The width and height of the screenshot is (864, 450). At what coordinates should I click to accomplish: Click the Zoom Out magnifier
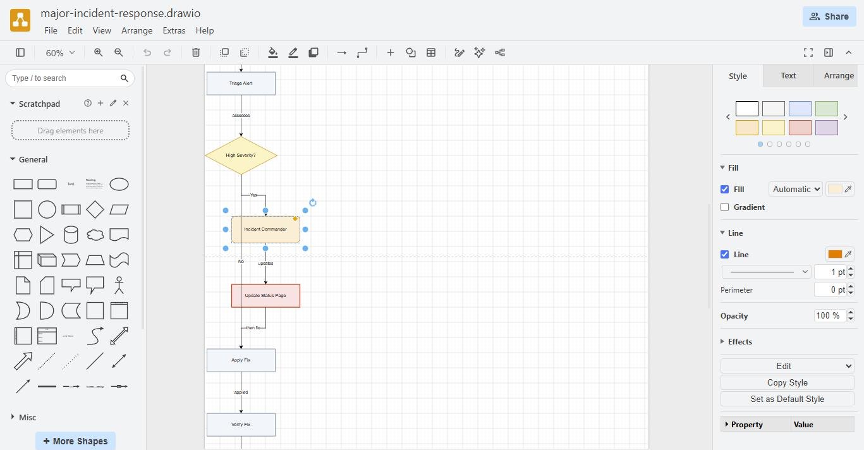point(119,52)
